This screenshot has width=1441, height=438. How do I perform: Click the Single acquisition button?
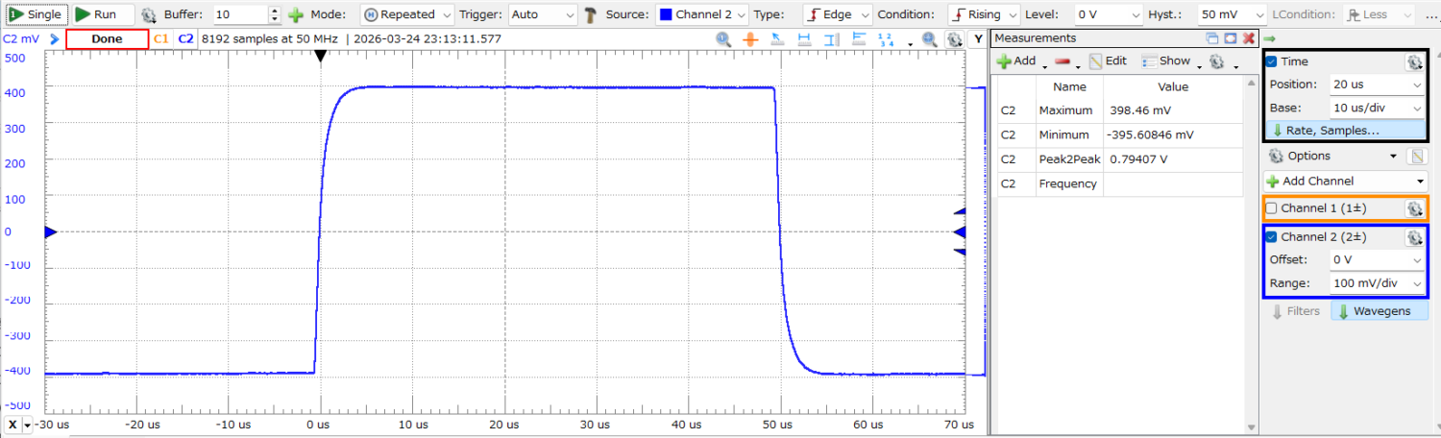36,15
